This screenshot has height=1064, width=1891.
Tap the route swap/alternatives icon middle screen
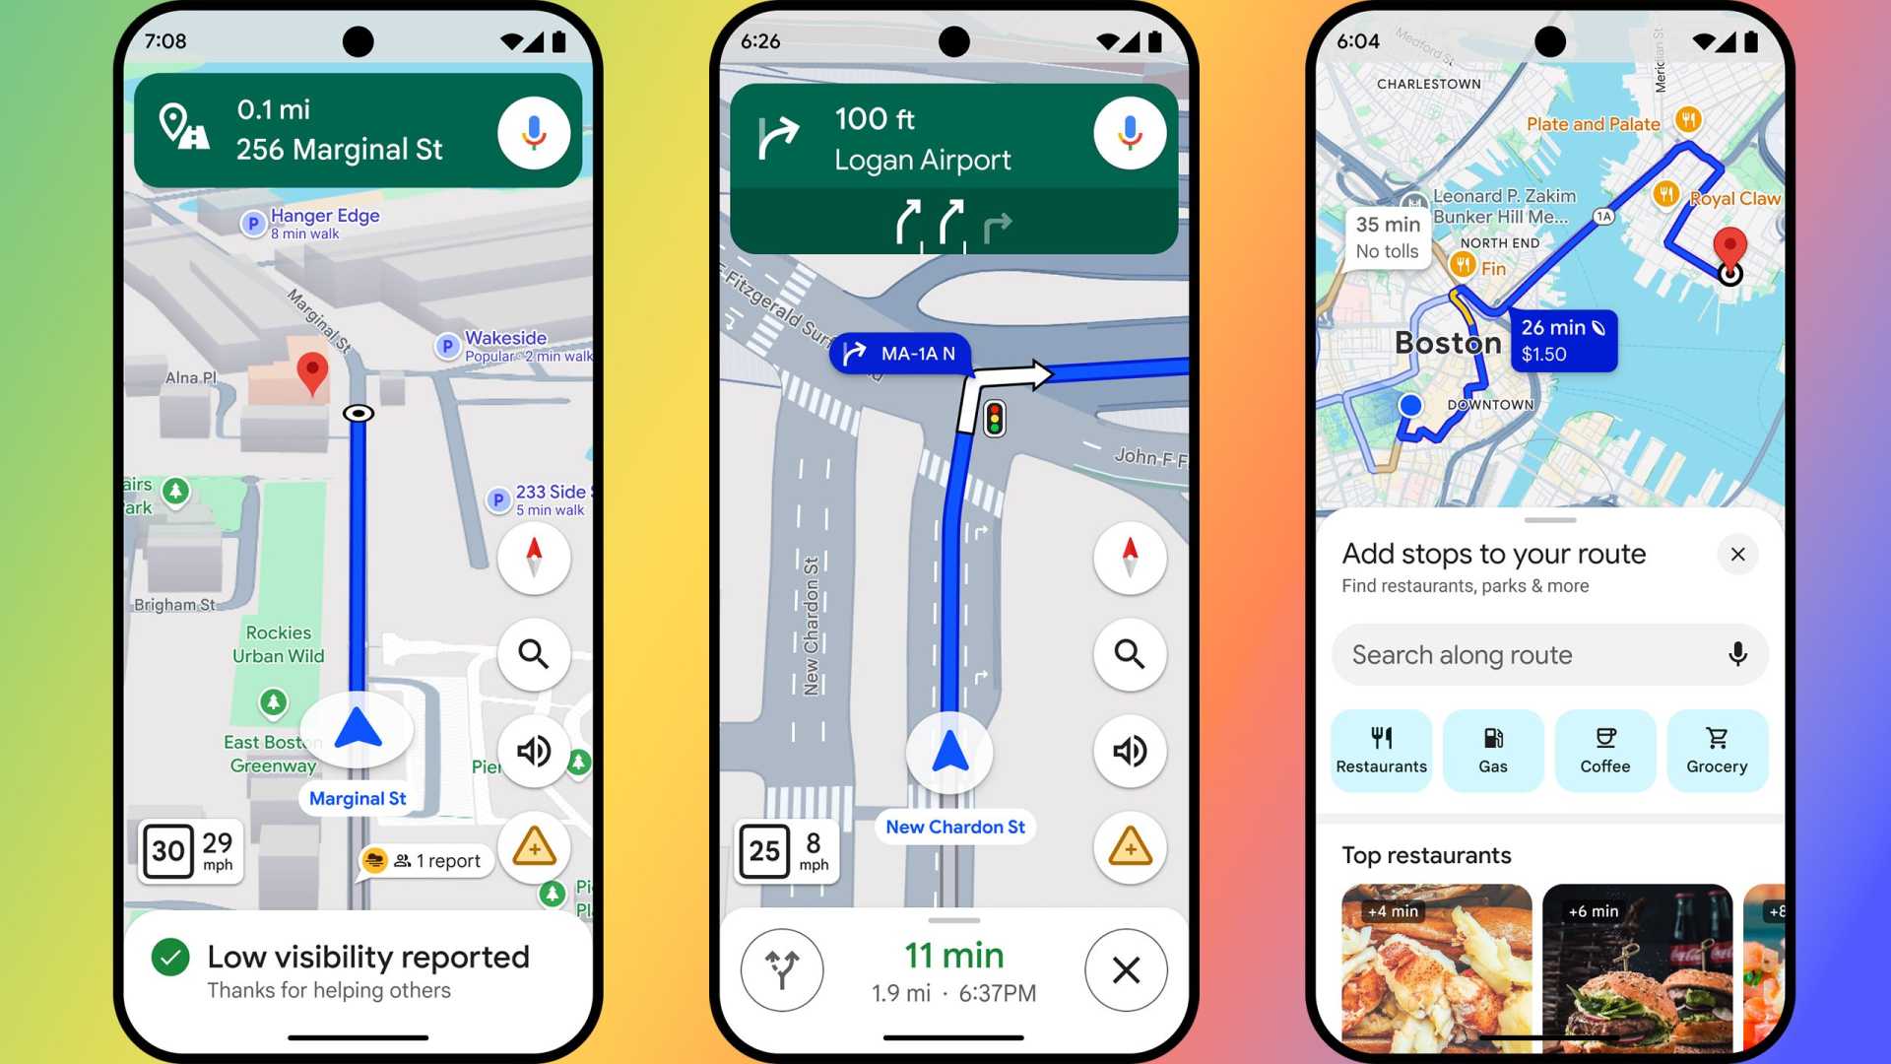pyautogui.click(x=782, y=969)
